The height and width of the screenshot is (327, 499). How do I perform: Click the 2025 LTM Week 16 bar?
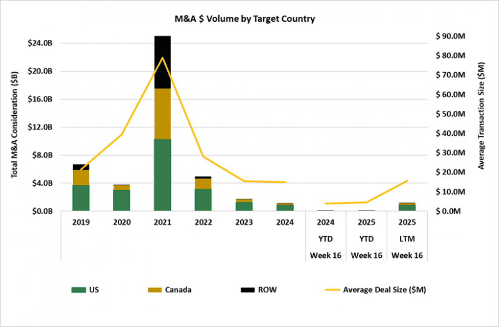point(407,207)
